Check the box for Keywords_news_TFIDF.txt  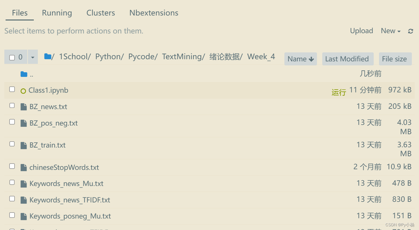[12, 199]
